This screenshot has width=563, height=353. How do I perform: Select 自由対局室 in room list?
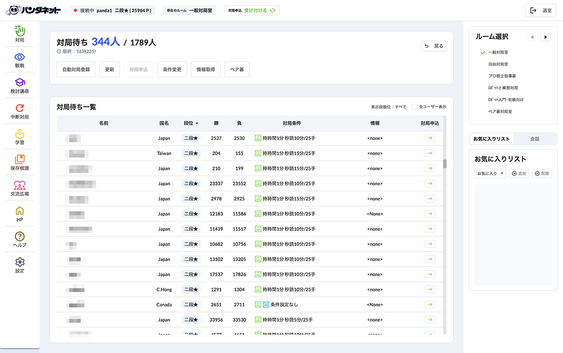(x=498, y=64)
